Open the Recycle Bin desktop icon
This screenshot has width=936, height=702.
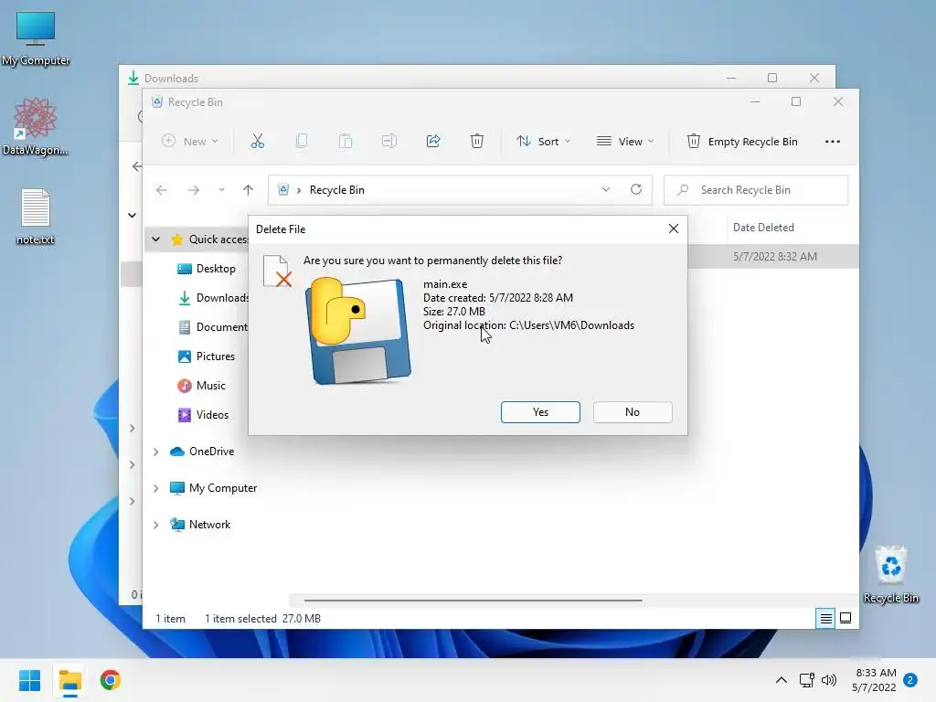point(890,574)
